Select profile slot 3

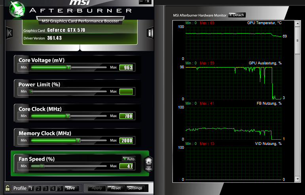[46, 188]
